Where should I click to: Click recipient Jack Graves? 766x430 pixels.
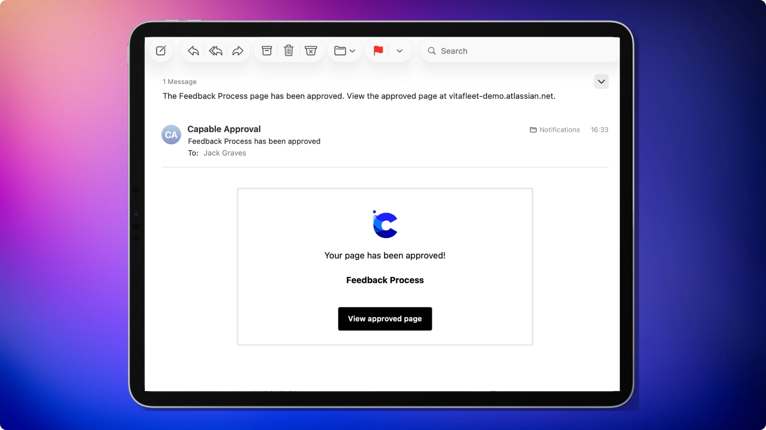(225, 153)
